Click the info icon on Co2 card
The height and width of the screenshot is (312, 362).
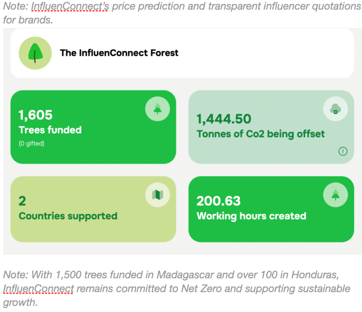click(343, 151)
